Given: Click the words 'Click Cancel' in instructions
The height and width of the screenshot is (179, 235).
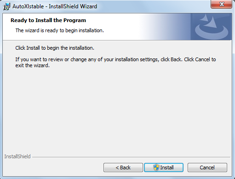Looking at the screenshot, I should 197,59.
